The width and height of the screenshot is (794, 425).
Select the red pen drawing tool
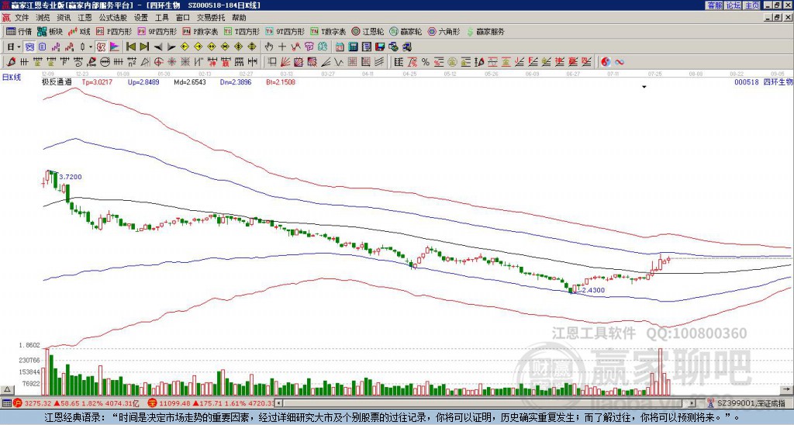click(11, 62)
